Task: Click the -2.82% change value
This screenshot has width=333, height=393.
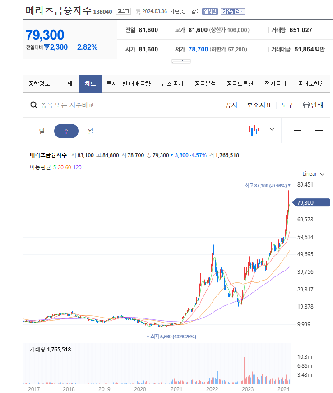Action: pyautogui.click(x=85, y=47)
